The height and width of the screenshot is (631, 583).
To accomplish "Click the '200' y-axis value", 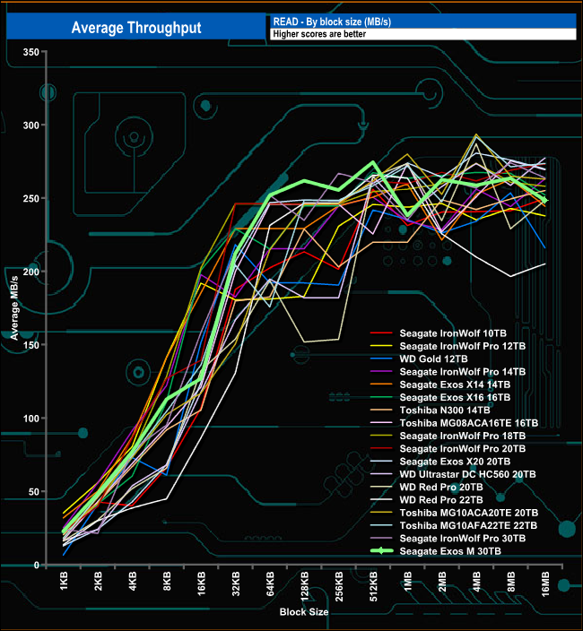I will [x=31, y=272].
